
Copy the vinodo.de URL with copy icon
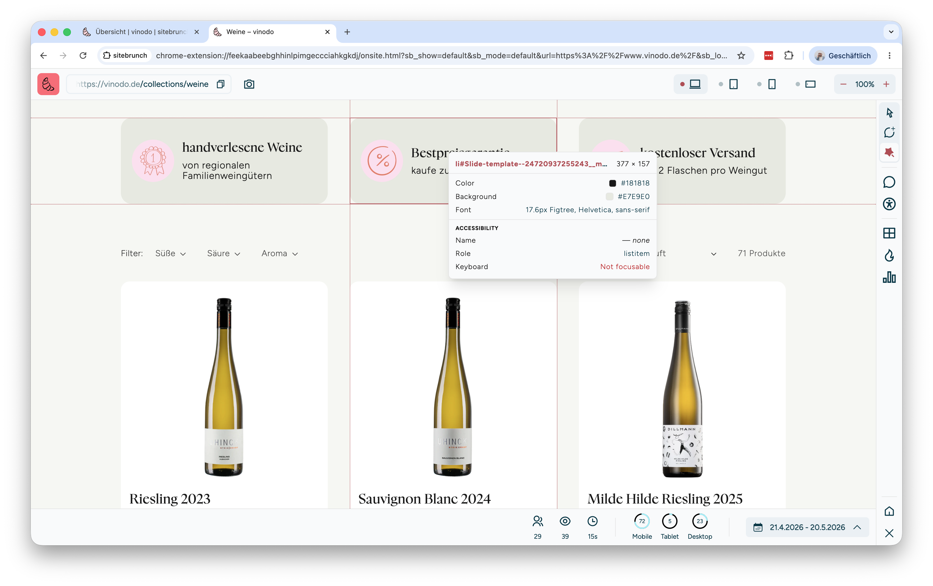tap(220, 84)
